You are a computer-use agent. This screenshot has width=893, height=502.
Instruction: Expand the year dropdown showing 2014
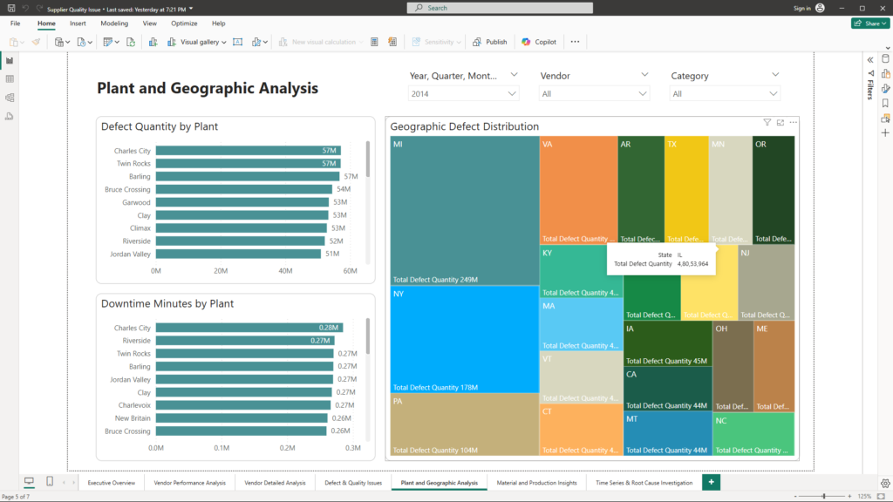click(463, 93)
